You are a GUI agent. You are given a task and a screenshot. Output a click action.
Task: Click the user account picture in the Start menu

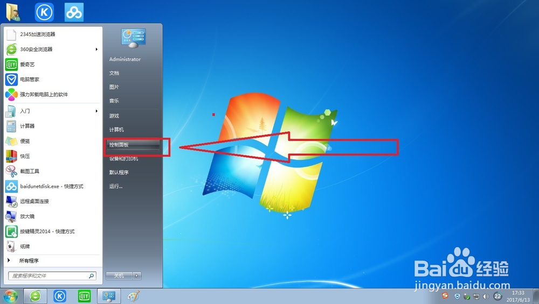pos(133,38)
